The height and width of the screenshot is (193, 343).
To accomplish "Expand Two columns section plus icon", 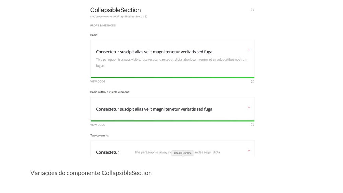I will (x=249, y=150).
